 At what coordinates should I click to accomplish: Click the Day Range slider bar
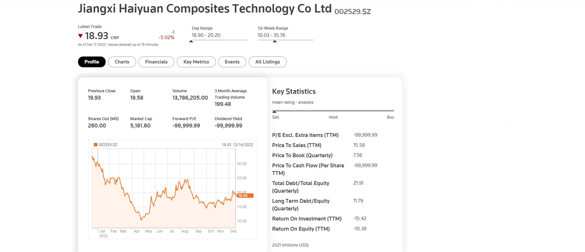(219, 40)
